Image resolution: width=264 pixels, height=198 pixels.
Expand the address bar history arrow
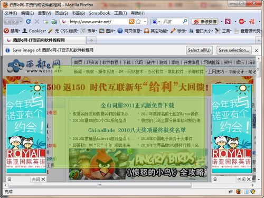pyautogui.click(x=145, y=22)
